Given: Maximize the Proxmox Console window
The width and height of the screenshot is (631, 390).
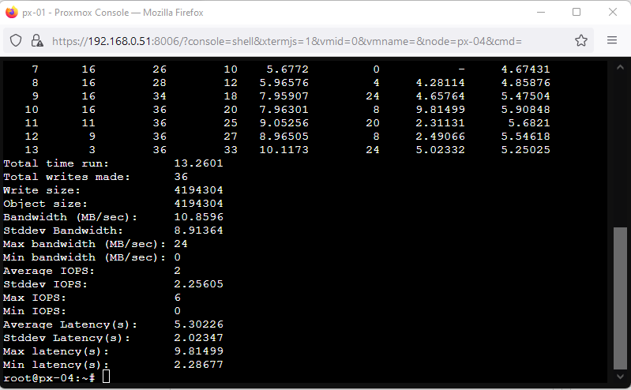Looking at the screenshot, I should 577,13.
